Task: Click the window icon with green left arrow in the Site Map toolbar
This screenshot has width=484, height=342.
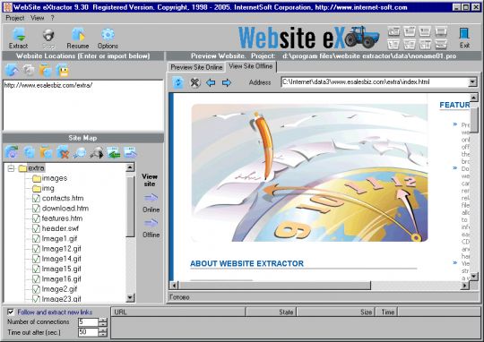Action: tap(114, 152)
